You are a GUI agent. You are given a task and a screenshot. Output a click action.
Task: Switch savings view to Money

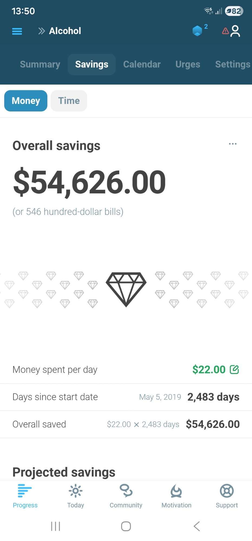[x=26, y=101]
